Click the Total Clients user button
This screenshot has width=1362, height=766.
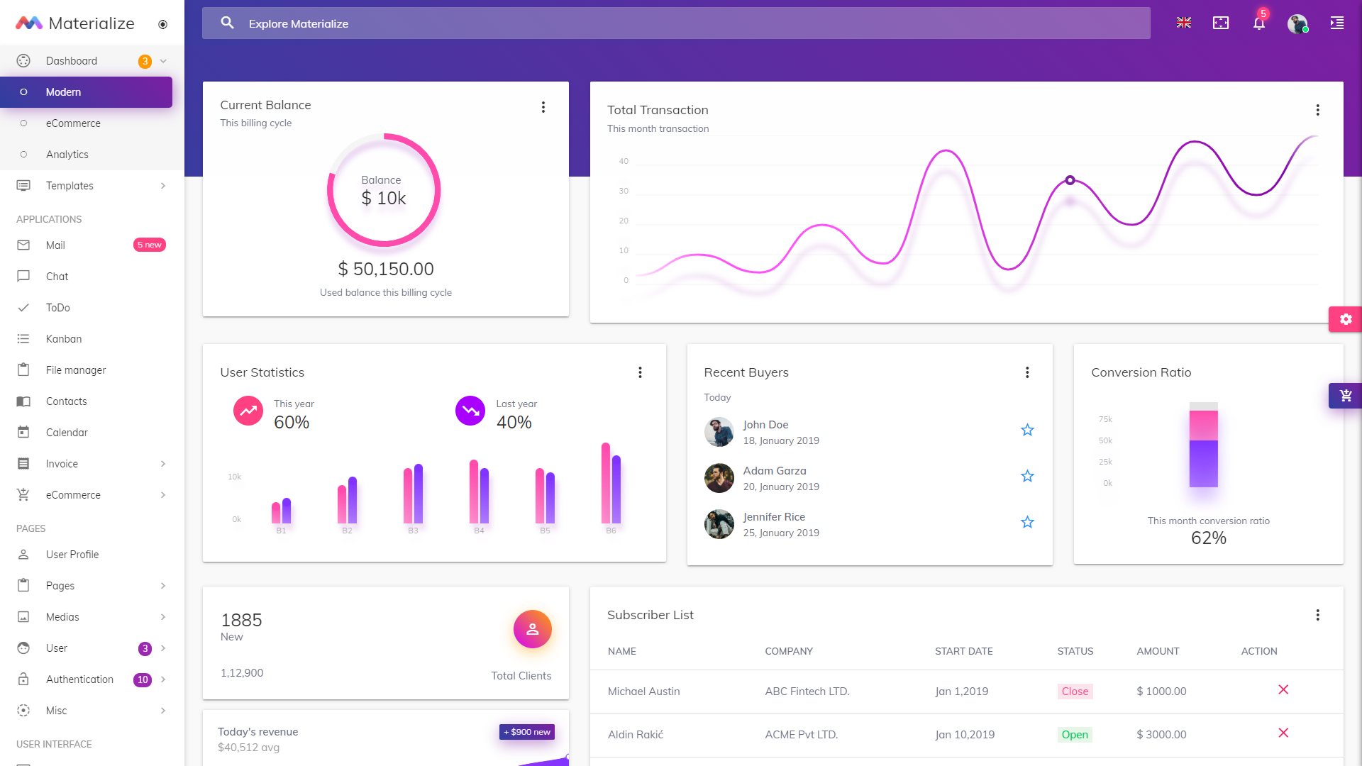click(x=532, y=629)
